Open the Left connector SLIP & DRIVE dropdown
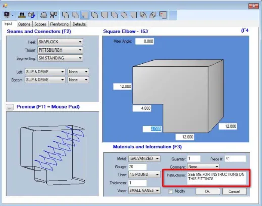The image size is (262, 206). point(45,72)
